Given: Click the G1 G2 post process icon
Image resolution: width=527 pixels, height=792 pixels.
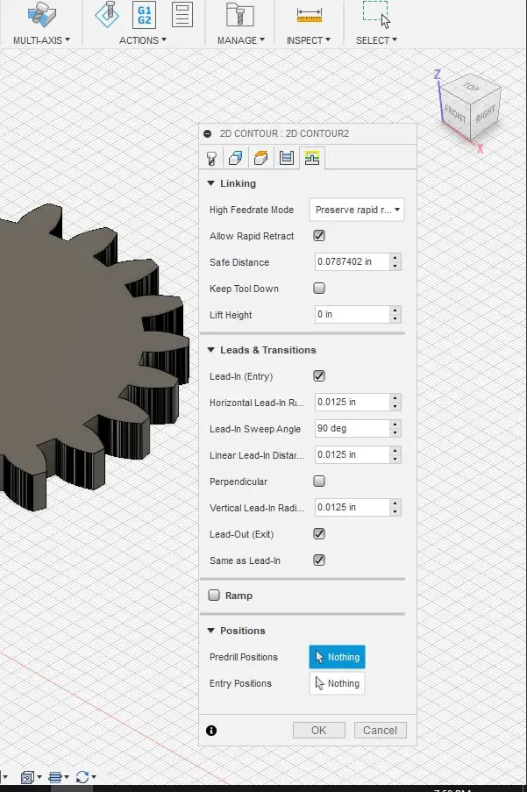Looking at the screenshot, I should [x=145, y=15].
